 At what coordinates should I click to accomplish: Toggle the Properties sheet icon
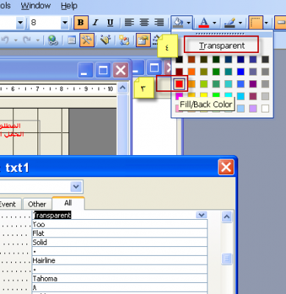[143, 40]
